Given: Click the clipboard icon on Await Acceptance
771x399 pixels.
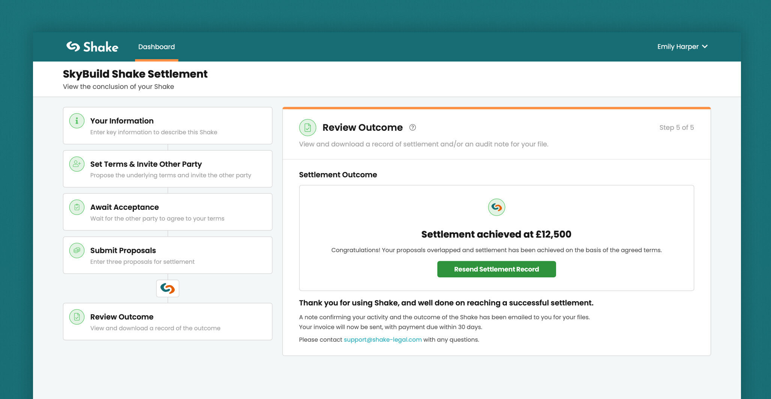Looking at the screenshot, I should click(77, 207).
